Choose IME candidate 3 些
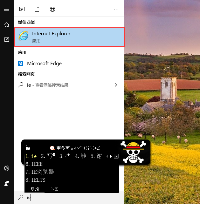 click(x=65, y=156)
